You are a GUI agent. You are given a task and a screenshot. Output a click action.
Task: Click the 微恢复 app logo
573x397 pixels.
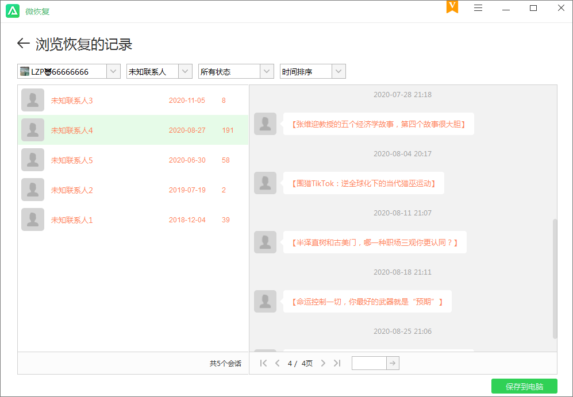click(x=13, y=11)
